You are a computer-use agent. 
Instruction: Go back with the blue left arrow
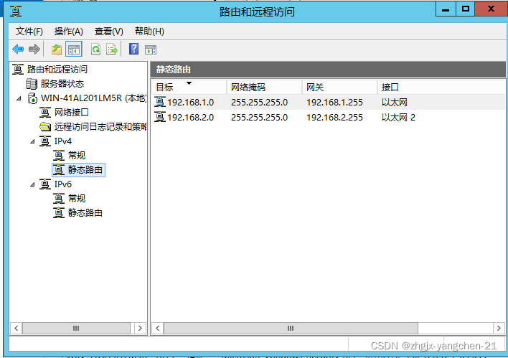[18, 50]
